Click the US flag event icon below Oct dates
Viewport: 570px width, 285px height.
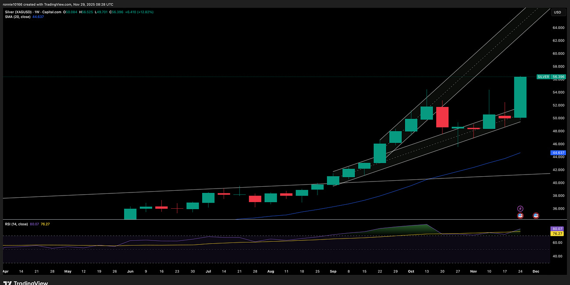pos(536,215)
